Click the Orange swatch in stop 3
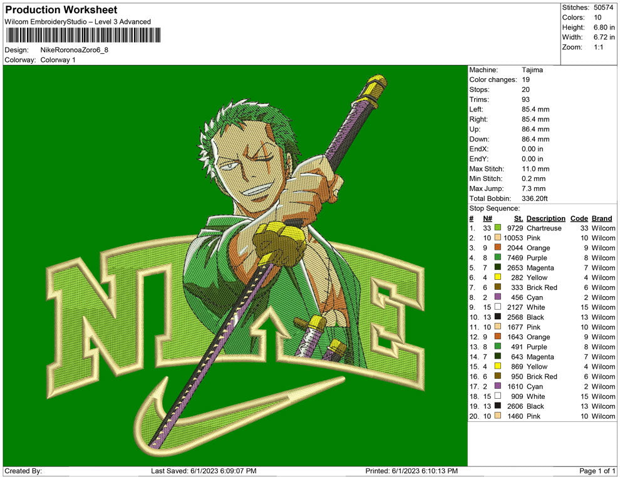The width and height of the screenshot is (620, 477). [497, 248]
